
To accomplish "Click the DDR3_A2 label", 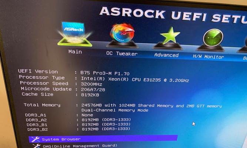I will click(36, 120).
